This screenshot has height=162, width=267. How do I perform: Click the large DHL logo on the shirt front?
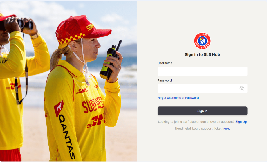click(96, 121)
